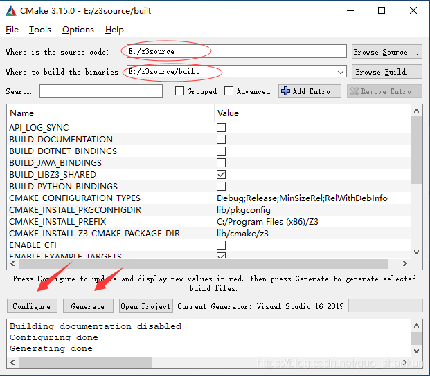Click the 'Generating done' log line
This screenshot has height=376, width=430.
(51, 348)
